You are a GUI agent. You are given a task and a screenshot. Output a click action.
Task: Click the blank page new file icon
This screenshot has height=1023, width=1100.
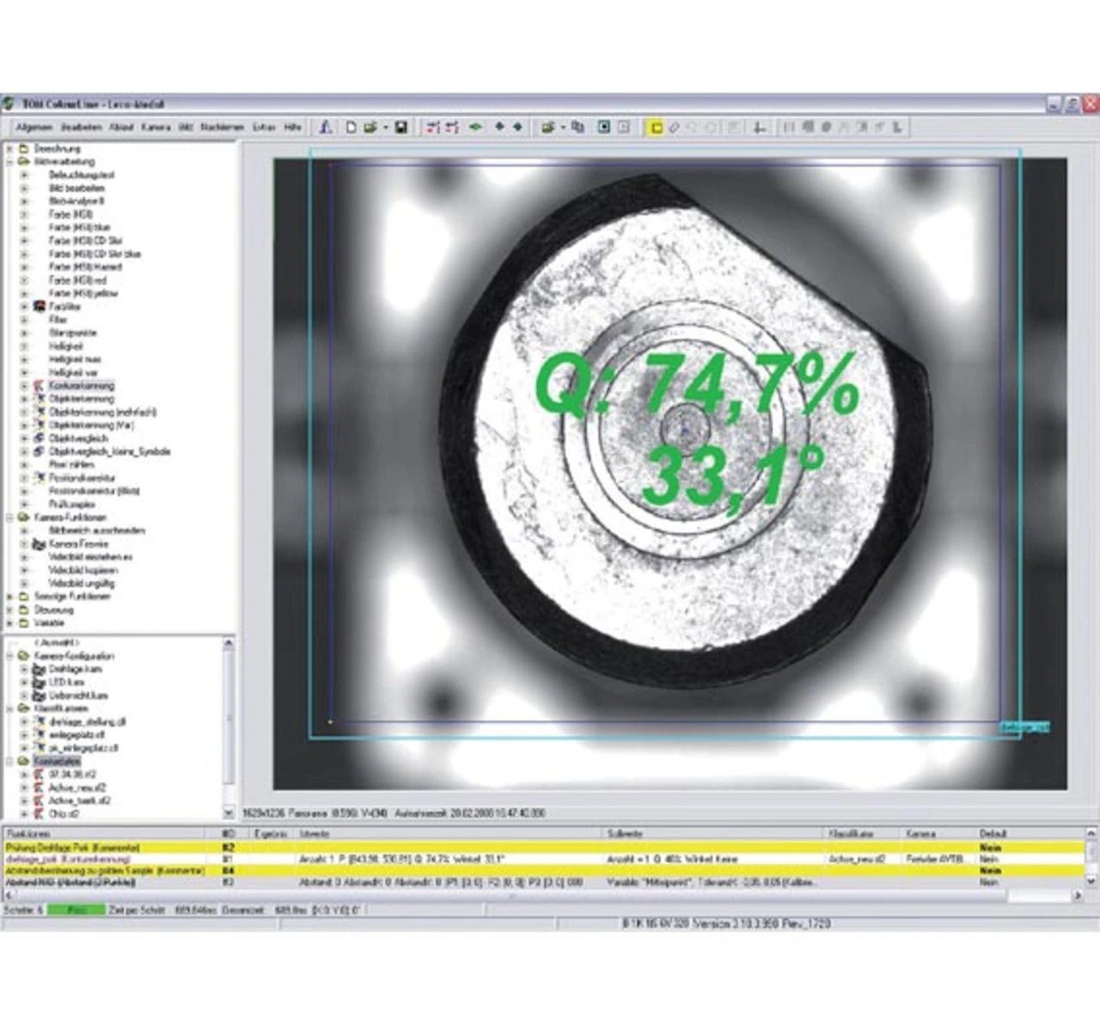coord(351,127)
